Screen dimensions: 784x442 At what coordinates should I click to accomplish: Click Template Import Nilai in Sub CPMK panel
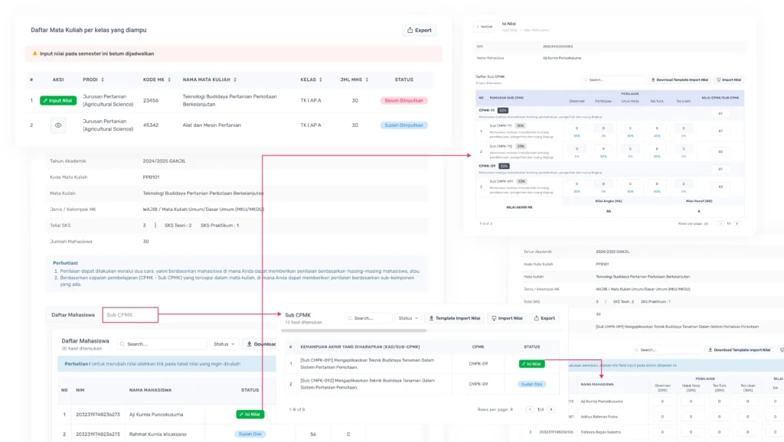(455, 318)
